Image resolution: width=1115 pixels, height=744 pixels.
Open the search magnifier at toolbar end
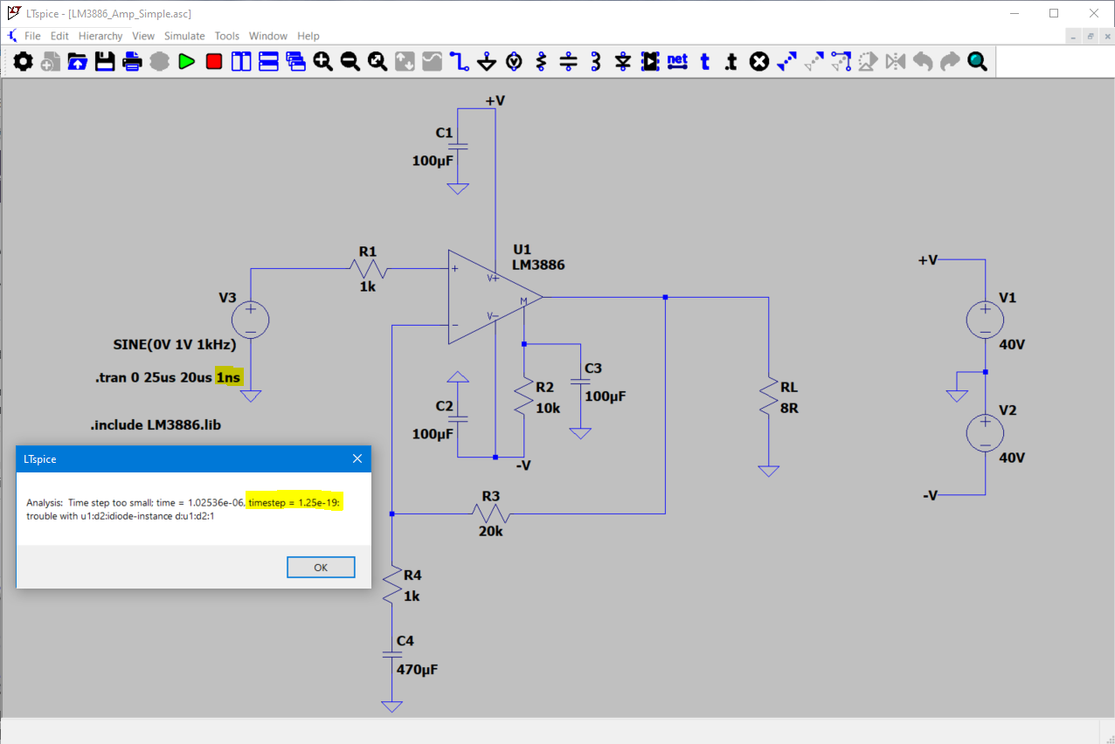(977, 61)
